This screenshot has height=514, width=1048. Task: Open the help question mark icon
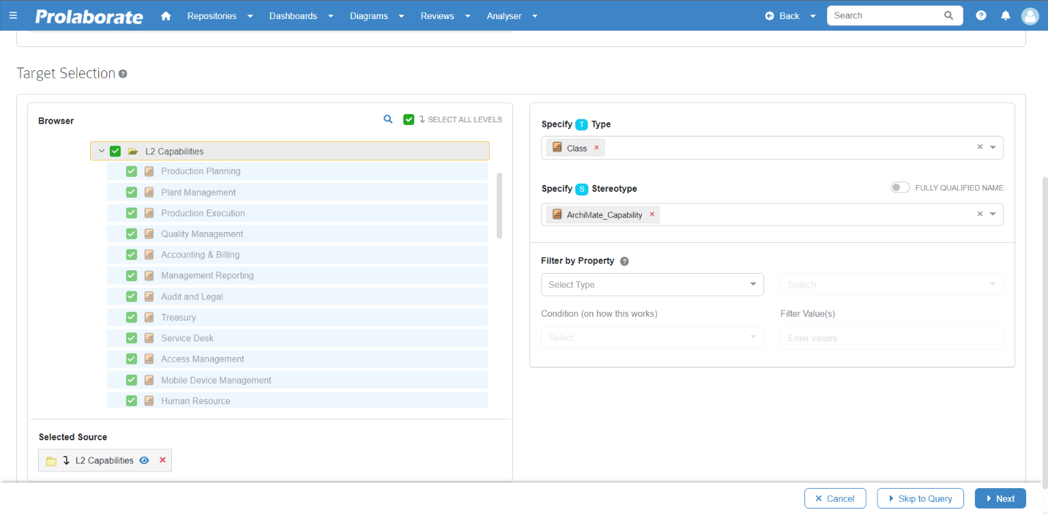pos(980,15)
